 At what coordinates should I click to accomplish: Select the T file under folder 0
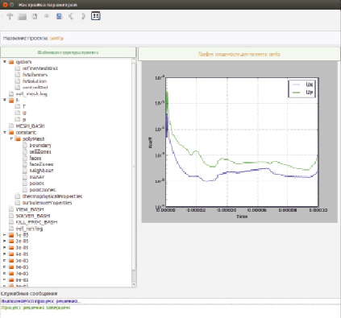click(24, 106)
